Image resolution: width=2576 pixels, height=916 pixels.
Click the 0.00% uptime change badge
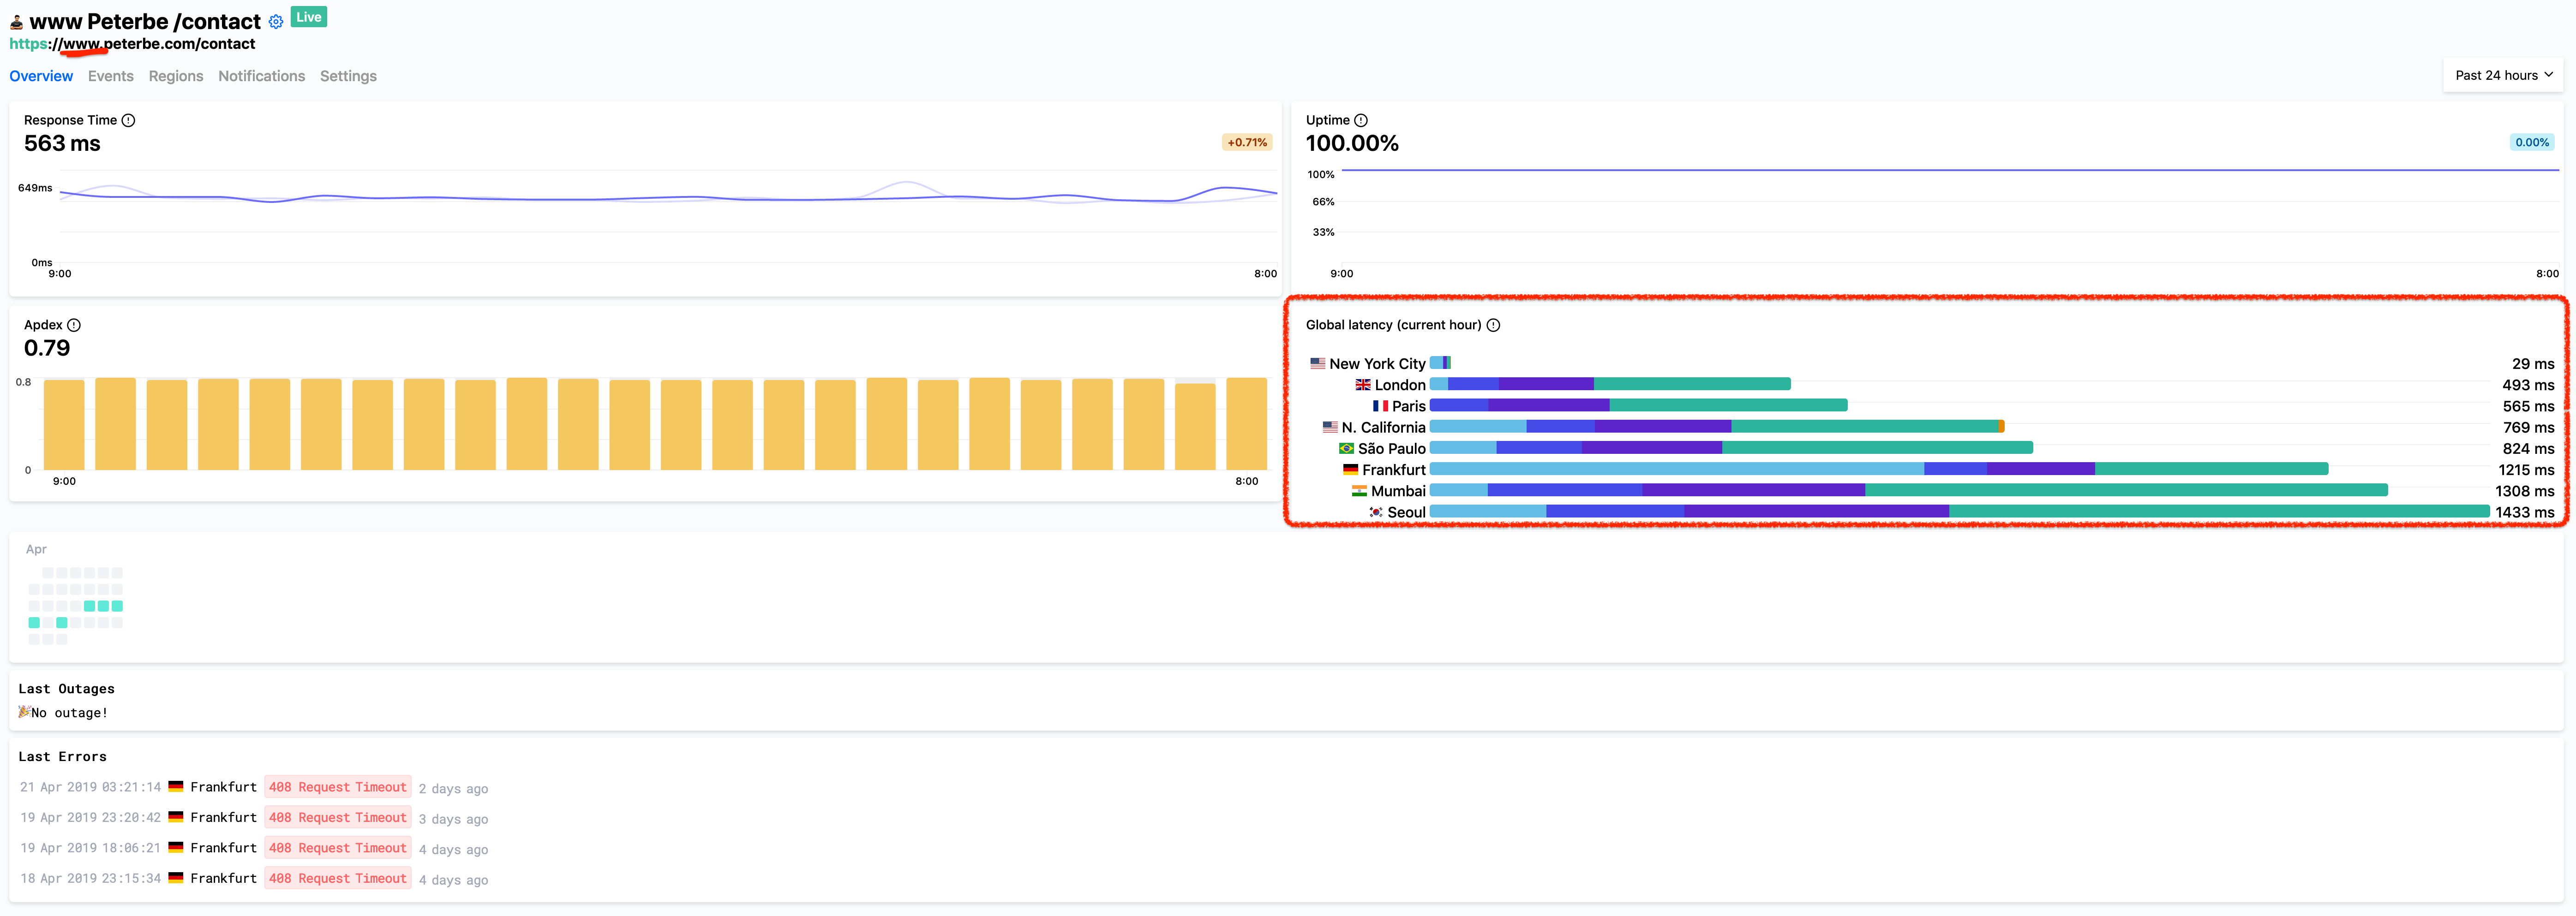tap(2532, 142)
